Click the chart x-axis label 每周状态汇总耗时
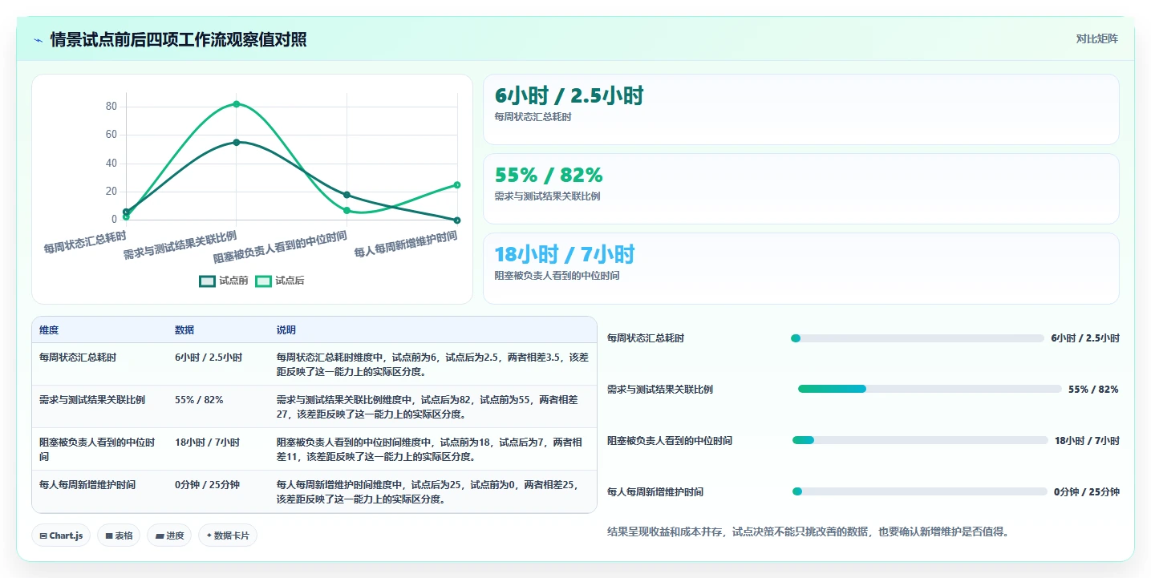 [x=85, y=242]
